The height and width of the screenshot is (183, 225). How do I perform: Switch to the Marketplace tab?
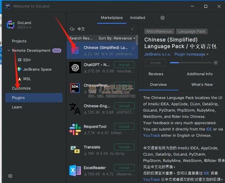[x=112, y=18]
